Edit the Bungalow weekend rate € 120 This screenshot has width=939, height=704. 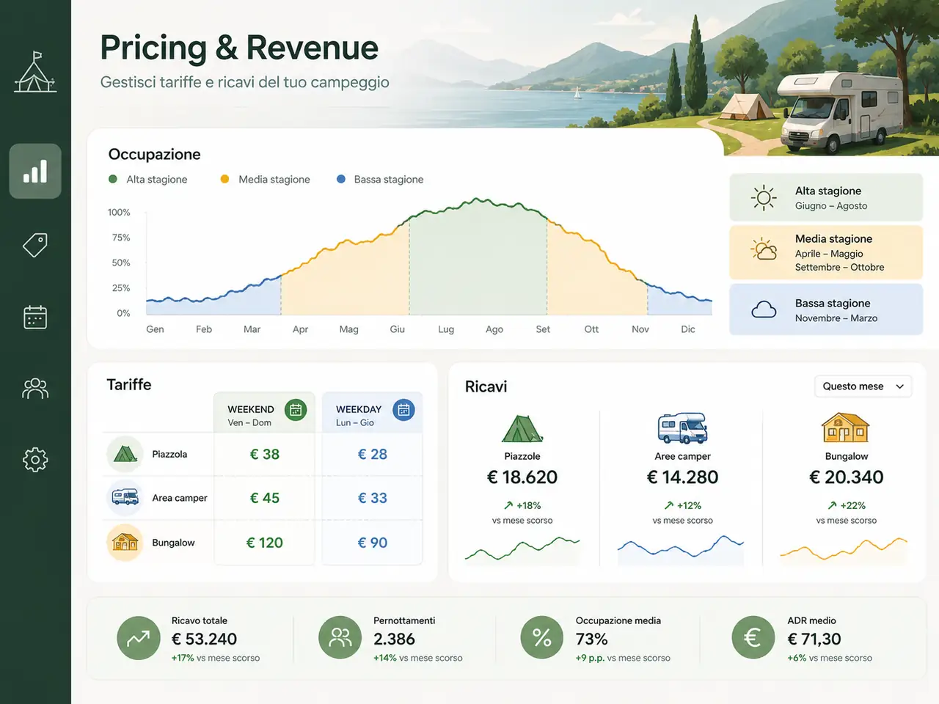[x=264, y=543]
